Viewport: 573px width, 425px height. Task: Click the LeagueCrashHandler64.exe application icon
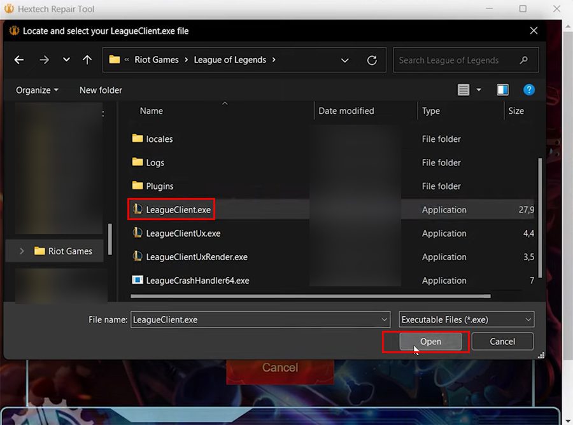[x=137, y=280]
